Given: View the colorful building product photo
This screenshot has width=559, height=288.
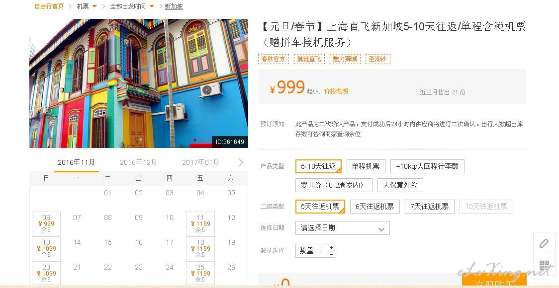Looking at the screenshot, I should click(x=139, y=83).
